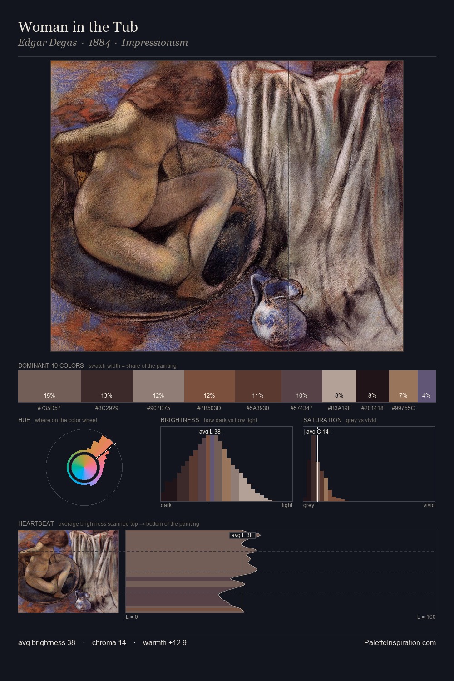The image size is (454, 681).
Task: Click the warmth +12.9 footer stat
Action: pos(165,642)
